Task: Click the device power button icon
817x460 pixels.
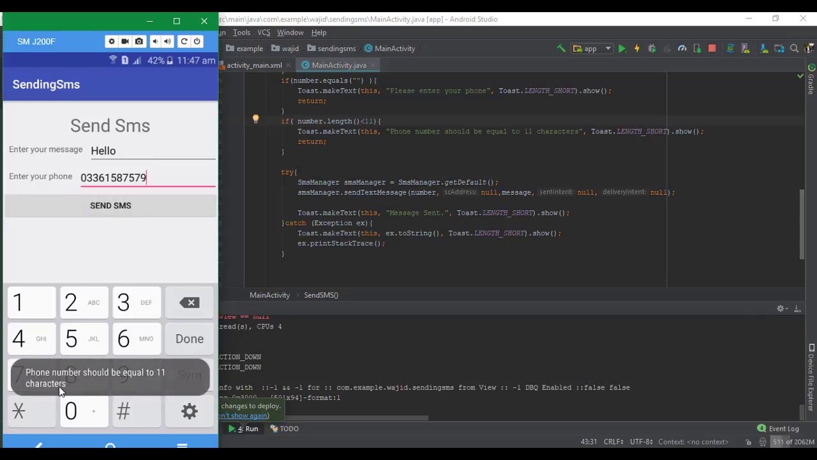Action: pos(197,42)
